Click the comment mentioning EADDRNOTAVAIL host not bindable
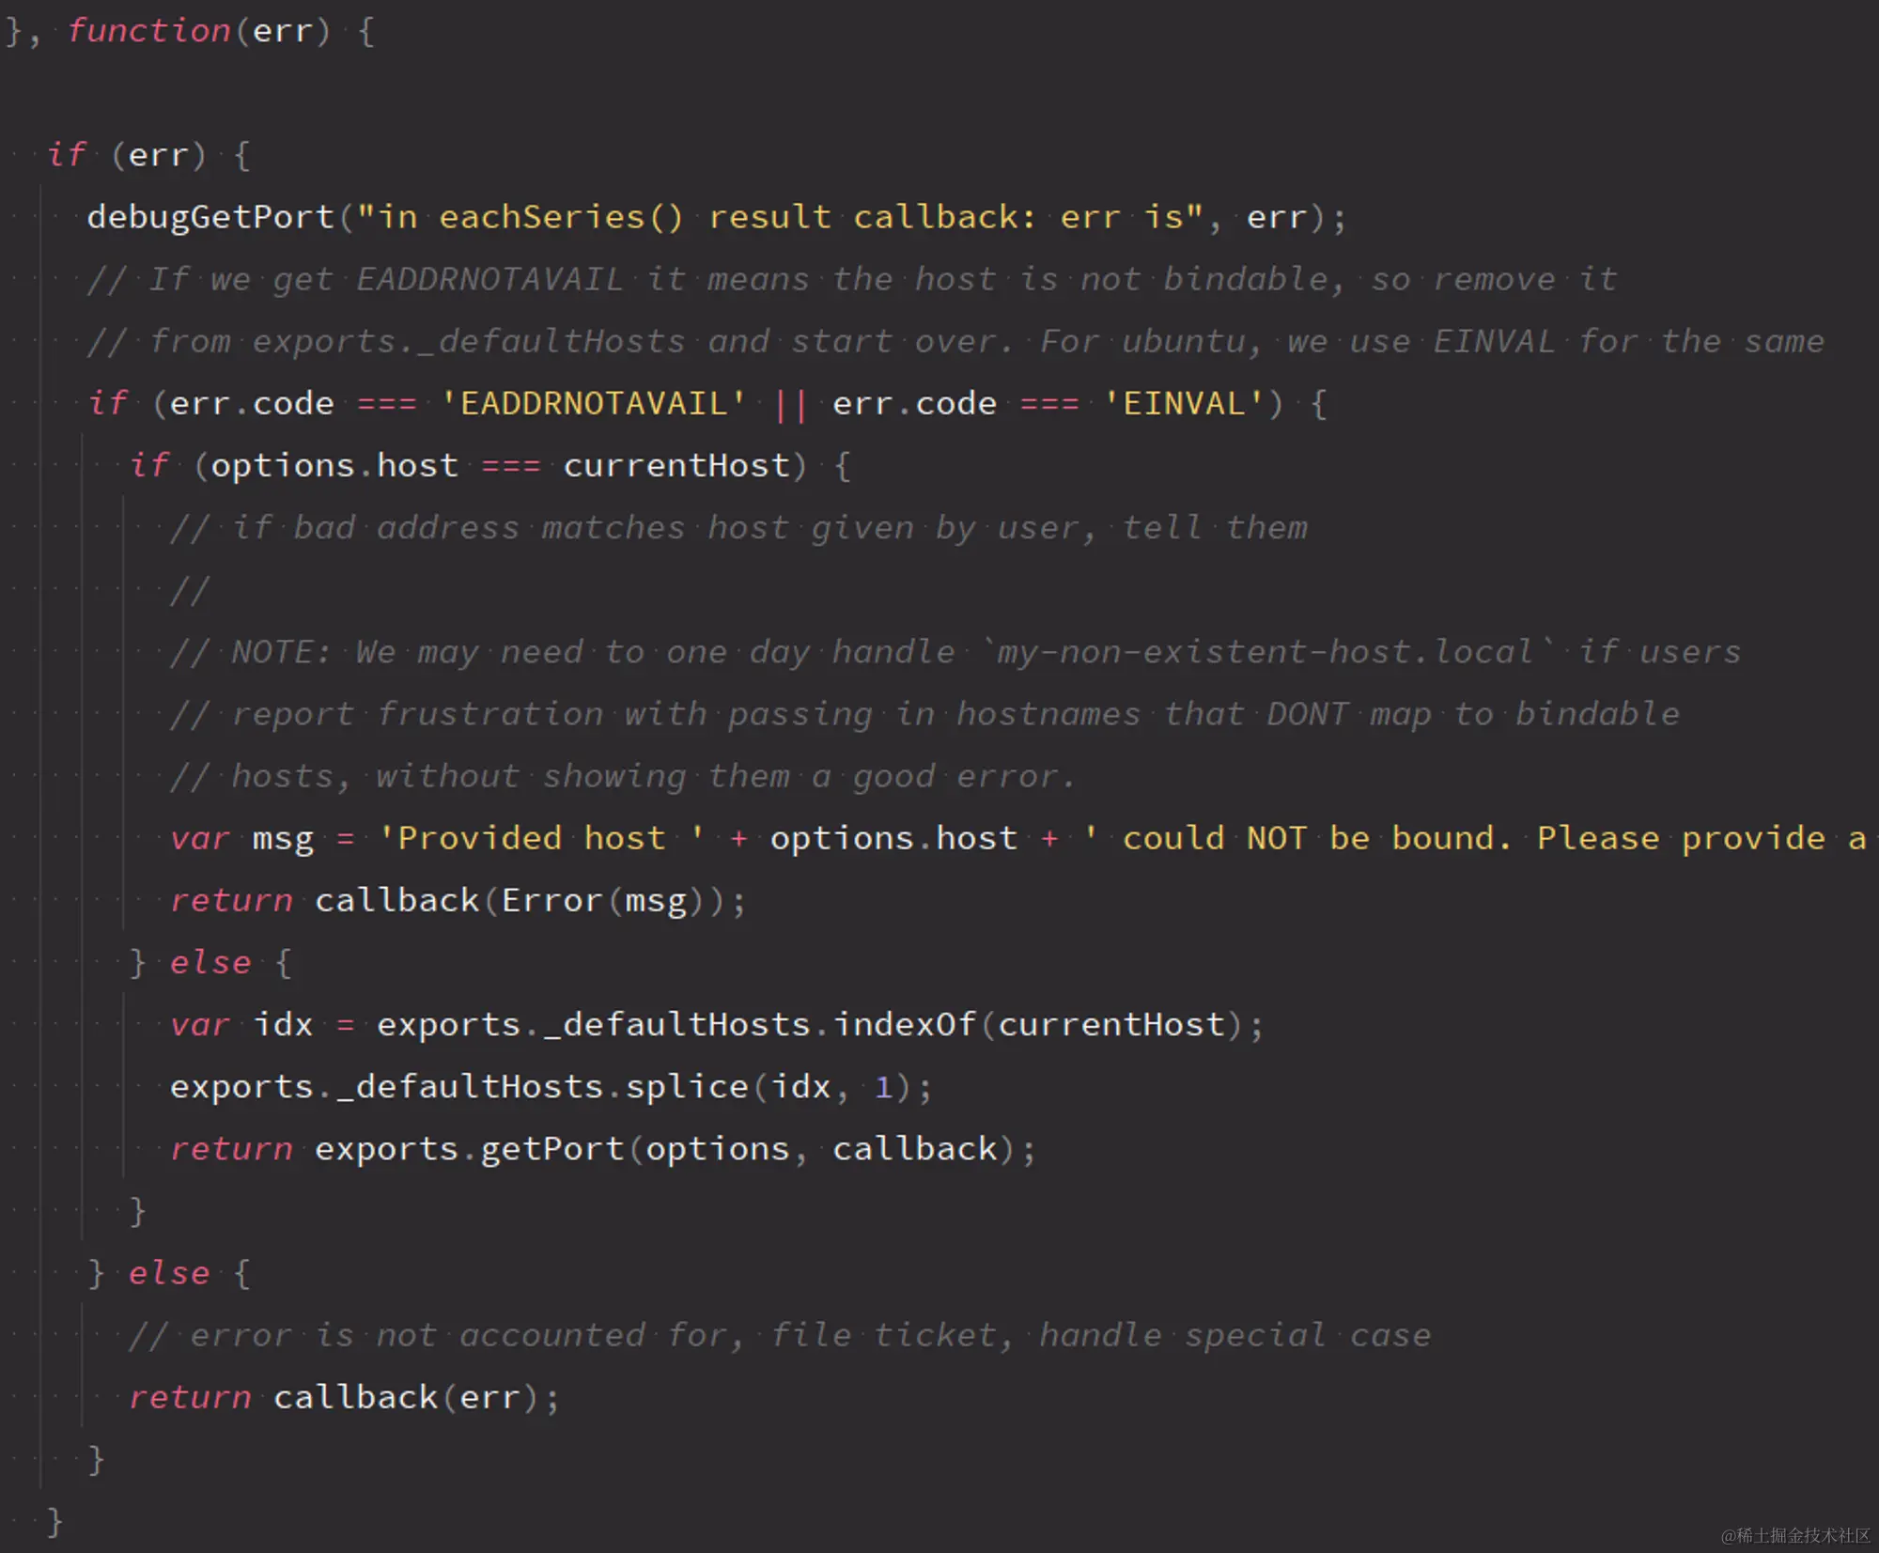The height and width of the screenshot is (1553, 1879). tap(850, 279)
